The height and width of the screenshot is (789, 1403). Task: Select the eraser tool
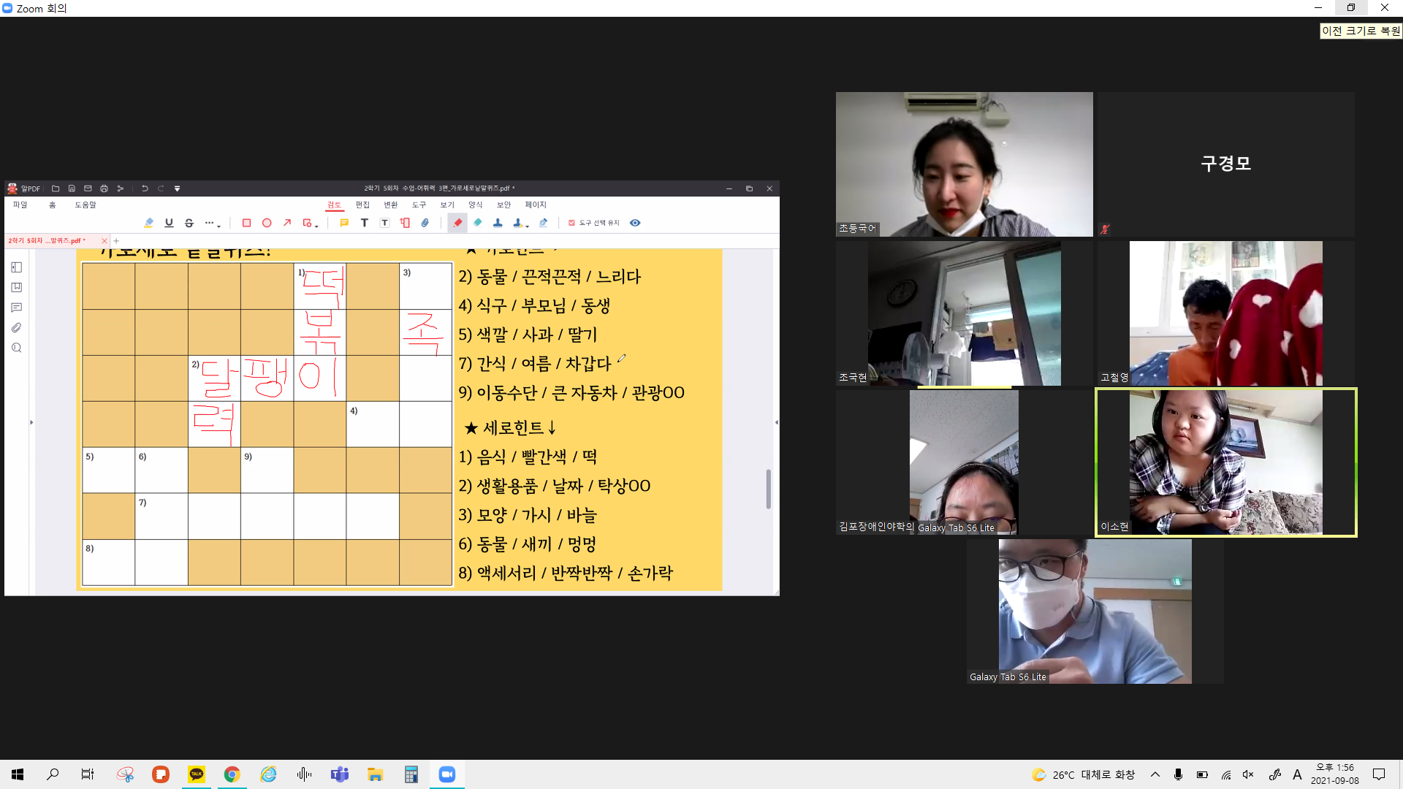tap(478, 223)
